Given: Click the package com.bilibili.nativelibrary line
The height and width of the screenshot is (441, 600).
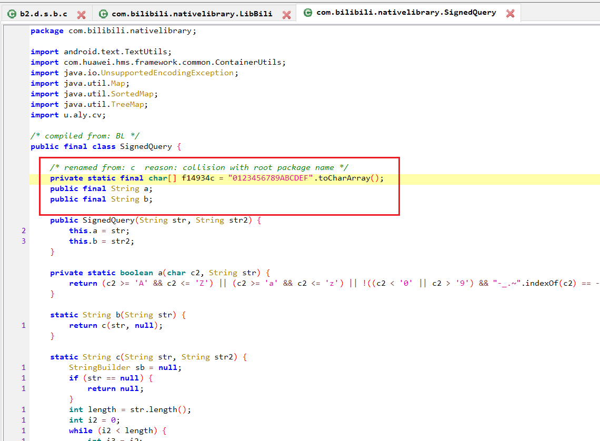Looking at the screenshot, I should click(113, 31).
